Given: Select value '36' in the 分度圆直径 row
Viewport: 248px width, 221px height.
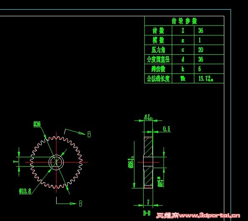Looking at the screenshot, I should (x=201, y=59).
